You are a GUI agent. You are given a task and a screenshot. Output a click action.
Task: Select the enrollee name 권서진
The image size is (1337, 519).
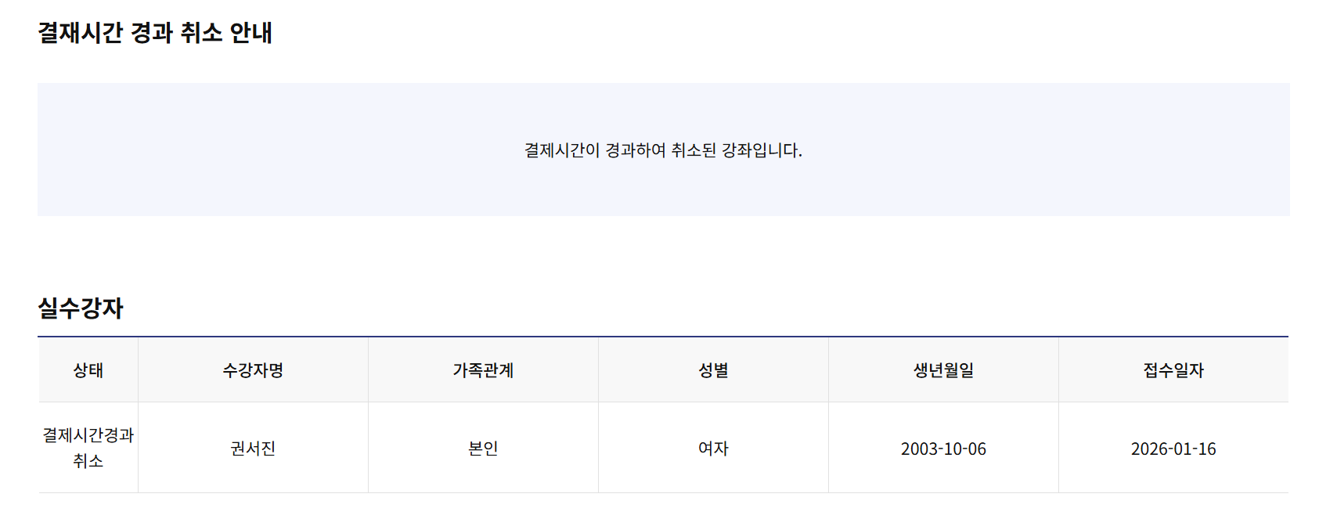pos(253,449)
